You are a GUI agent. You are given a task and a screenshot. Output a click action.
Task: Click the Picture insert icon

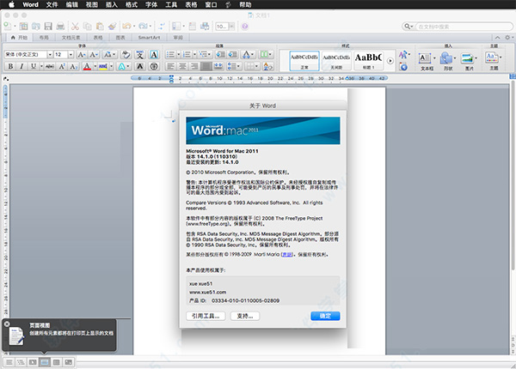pyautogui.click(x=467, y=58)
